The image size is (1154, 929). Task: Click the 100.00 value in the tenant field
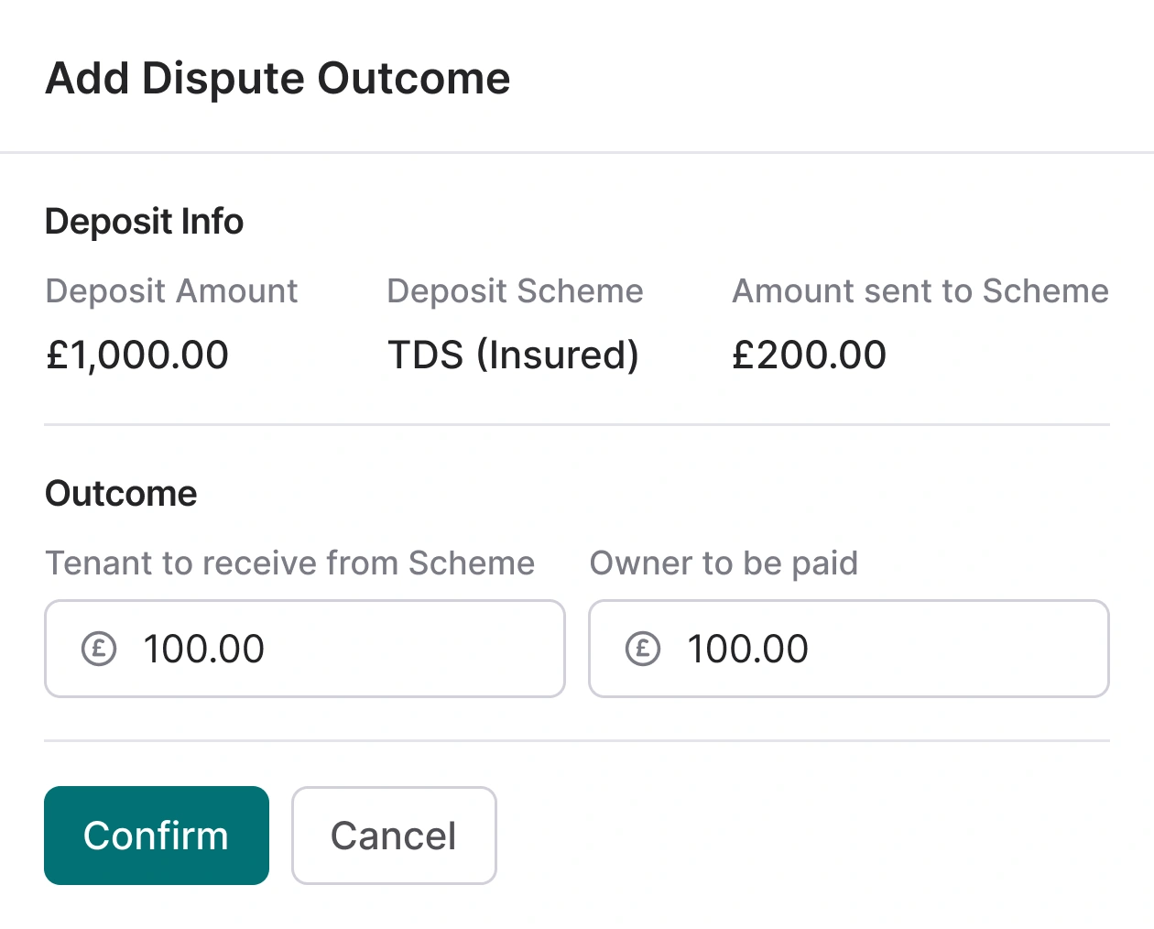coord(203,649)
